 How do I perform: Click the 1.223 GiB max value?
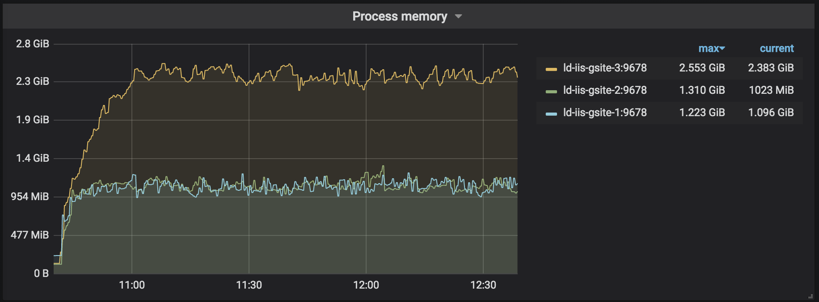tap(702, 113)
